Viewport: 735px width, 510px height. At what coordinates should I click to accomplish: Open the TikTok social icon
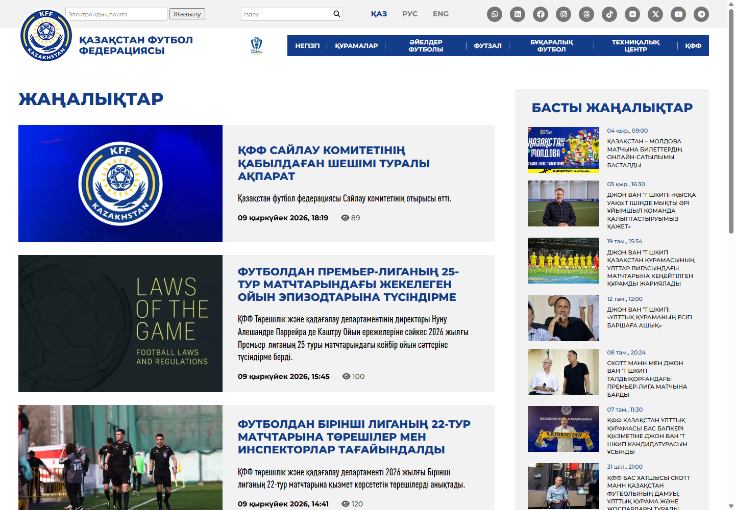(x=609, y=14)
